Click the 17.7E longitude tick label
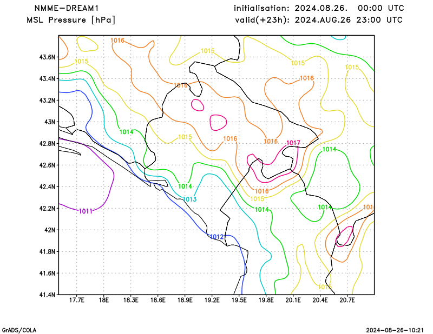Screen dimensions: 433x334 77,300
